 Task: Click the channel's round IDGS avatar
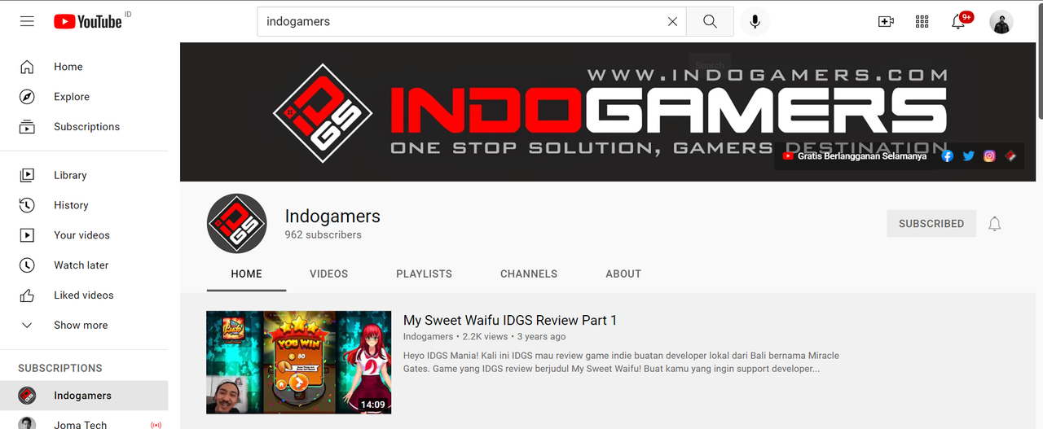click(x=237, y=224)
